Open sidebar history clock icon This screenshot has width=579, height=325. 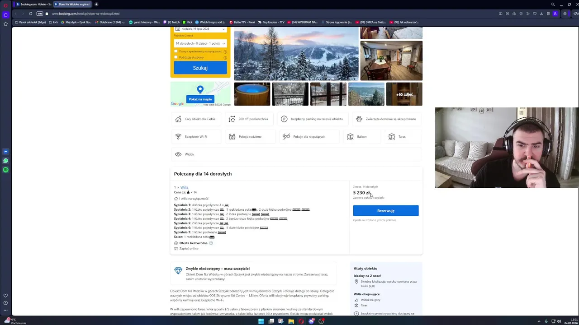click(5, 303)
